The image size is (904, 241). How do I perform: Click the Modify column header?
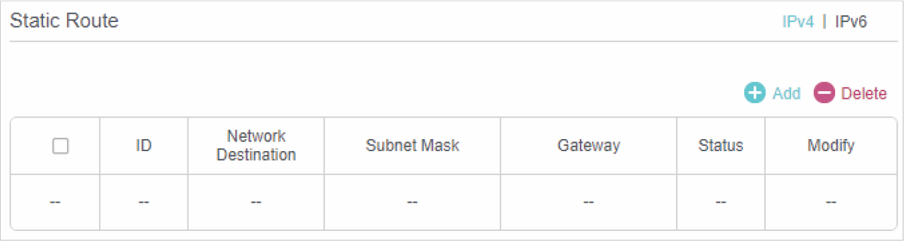coord(831,146)
